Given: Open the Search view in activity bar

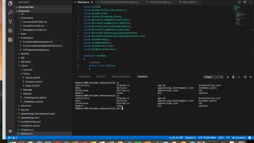Looking at the screenshot, I should click(x=10, y=12).
